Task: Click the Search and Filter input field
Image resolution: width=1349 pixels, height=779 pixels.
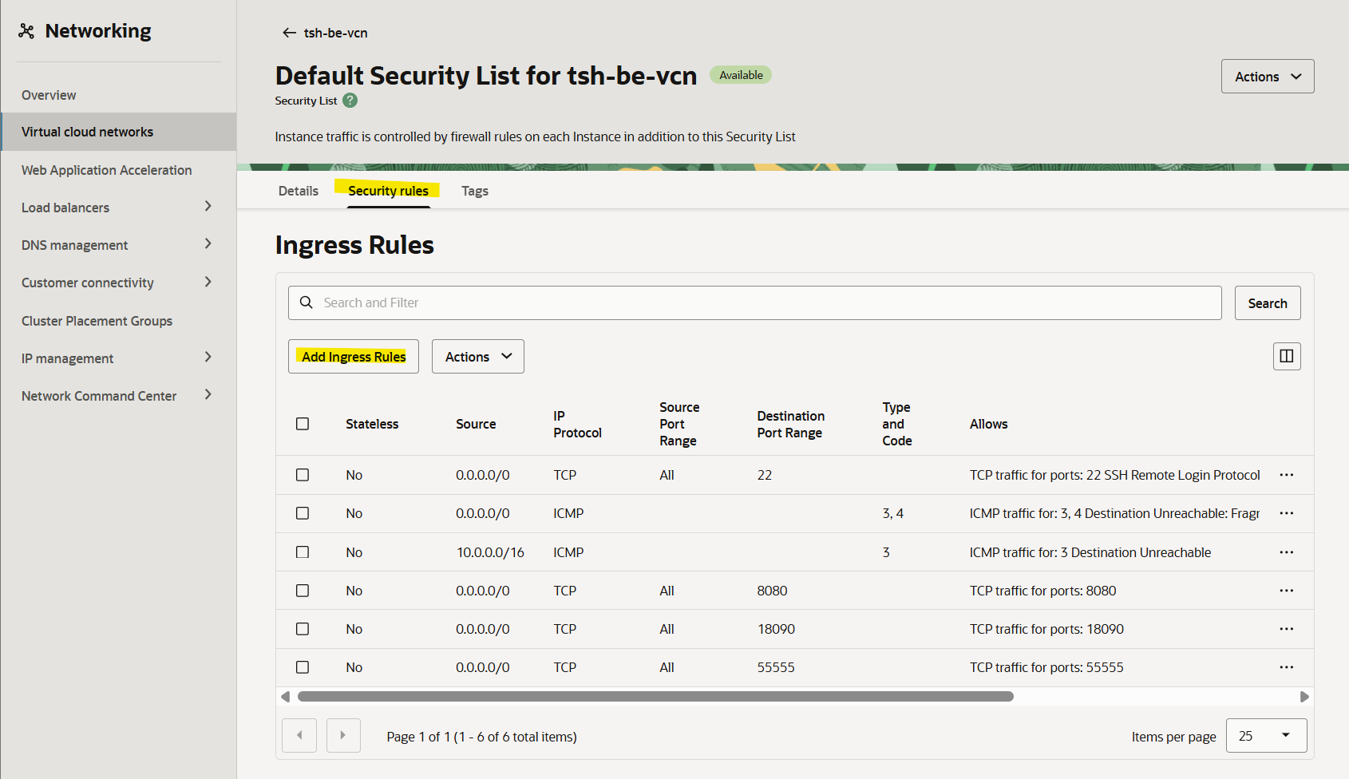Action: (x=754, y=303)
